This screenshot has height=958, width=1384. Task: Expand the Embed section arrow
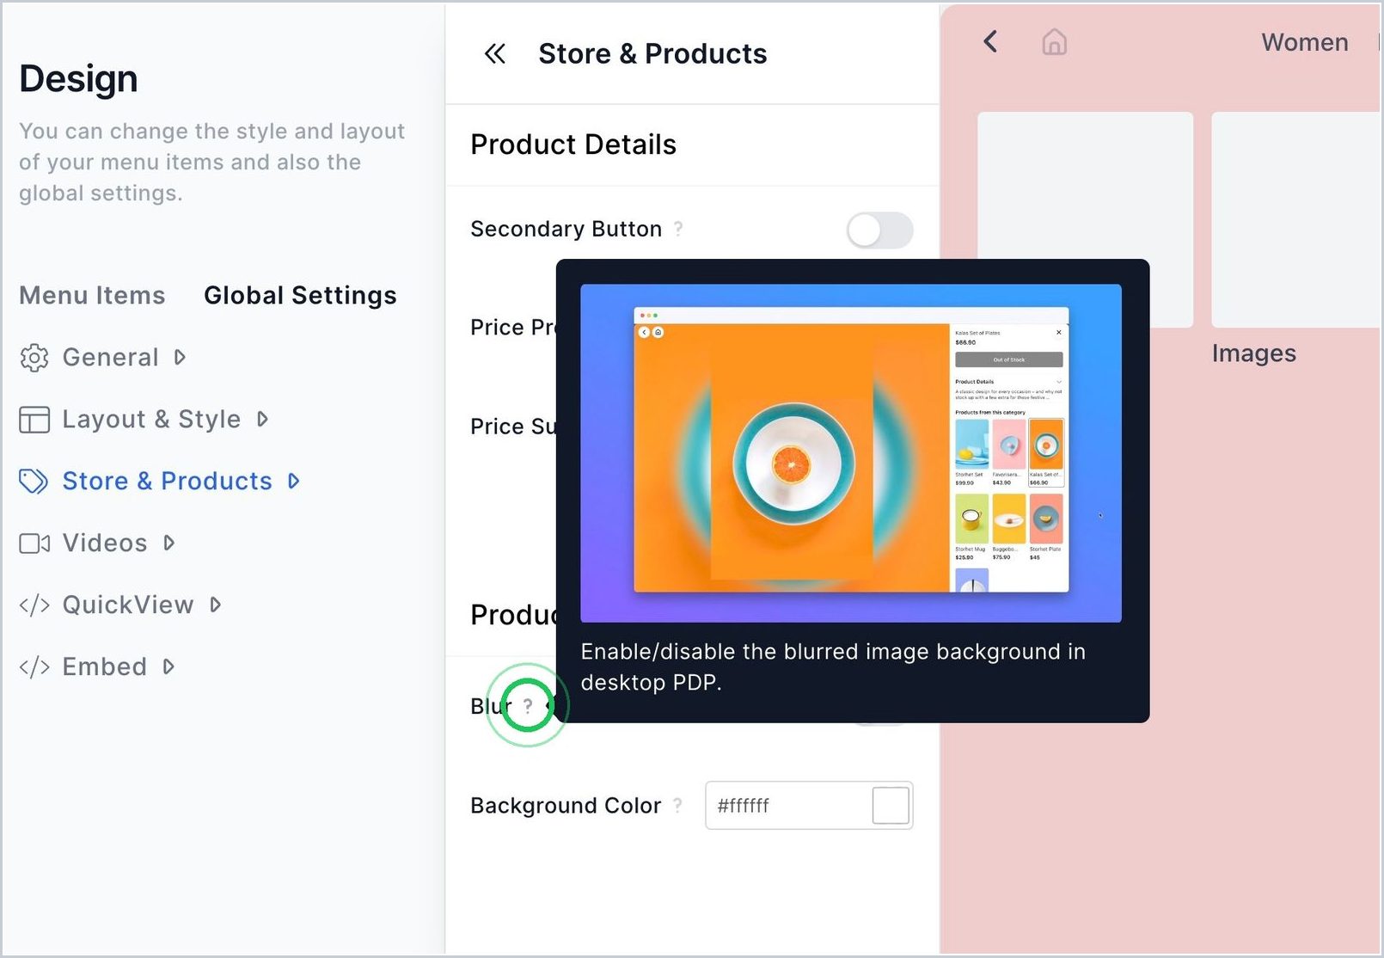[x=169, y=666]
